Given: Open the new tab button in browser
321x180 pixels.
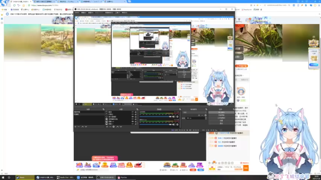Looking at the screenshot, I should (x=129, y=2).
